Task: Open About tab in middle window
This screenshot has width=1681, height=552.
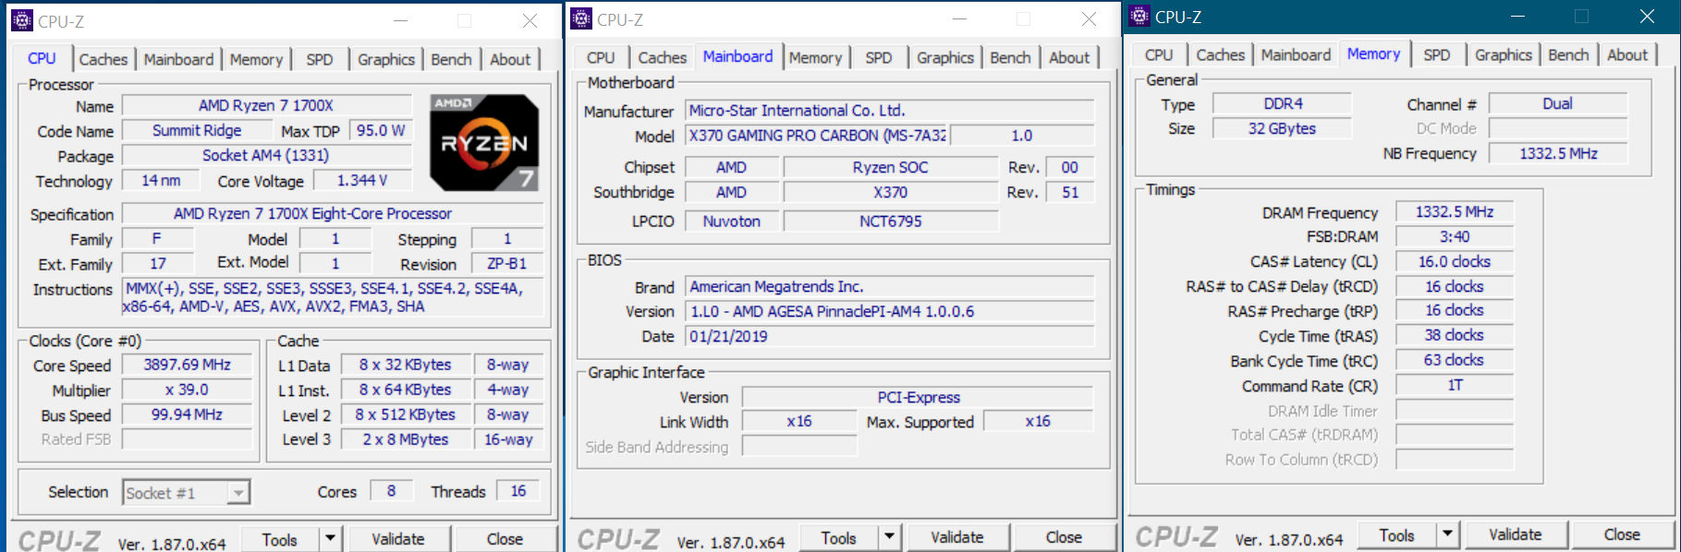Action: (1069, 57)
